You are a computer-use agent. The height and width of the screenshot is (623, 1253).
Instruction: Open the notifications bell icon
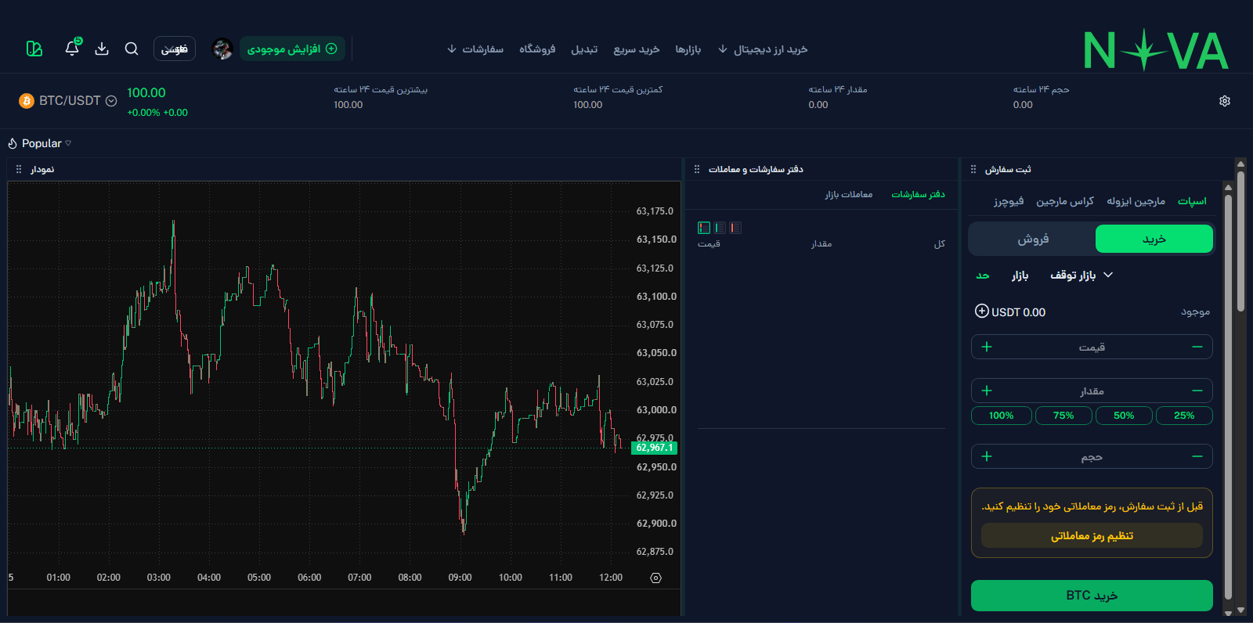pos(72,49)
